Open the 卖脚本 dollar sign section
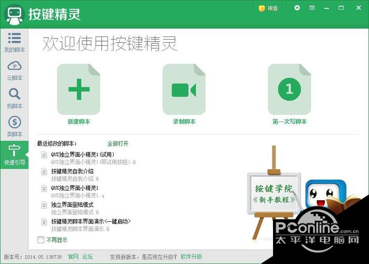 14,127
